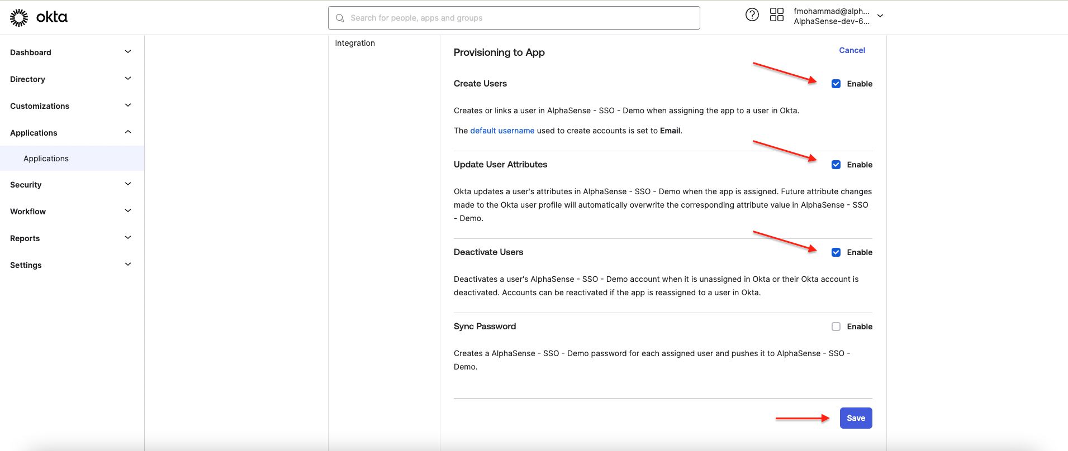Open the Integration settings tab
1068x451 pixels.
pos(355,43)
